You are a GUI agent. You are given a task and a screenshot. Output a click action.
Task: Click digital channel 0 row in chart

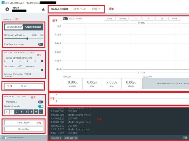point(119,95)
